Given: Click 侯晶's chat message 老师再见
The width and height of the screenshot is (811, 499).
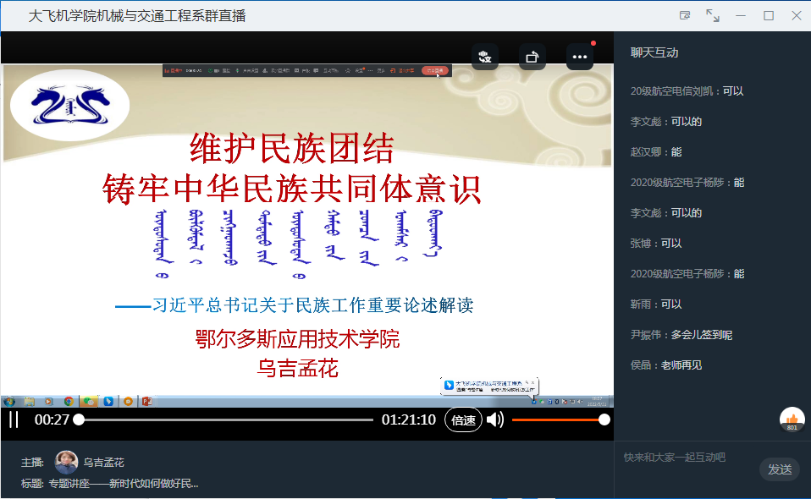Looking at the screenshot, I should click(686, 365).
